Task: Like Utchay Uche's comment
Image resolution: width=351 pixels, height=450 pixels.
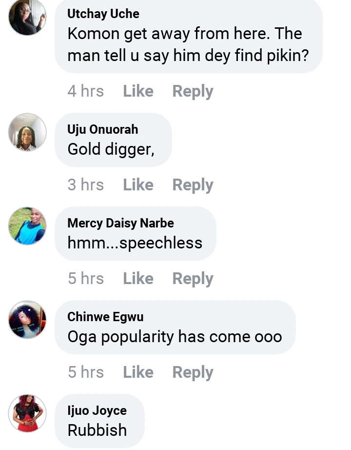Action: [138, 91]
